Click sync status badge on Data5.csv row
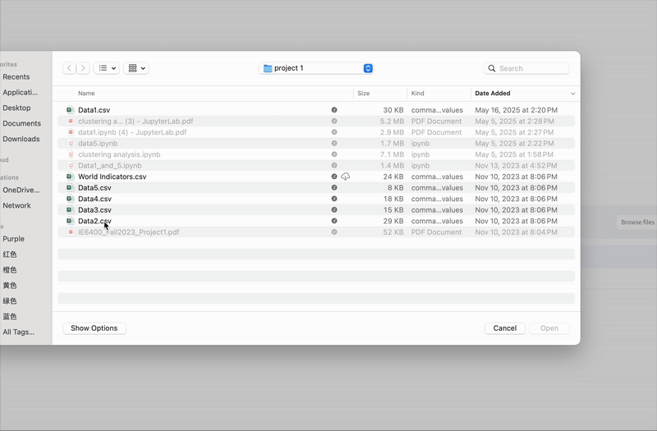Image resolution: width=657 pixels, height=431 pixels. (x=334, y=188)
